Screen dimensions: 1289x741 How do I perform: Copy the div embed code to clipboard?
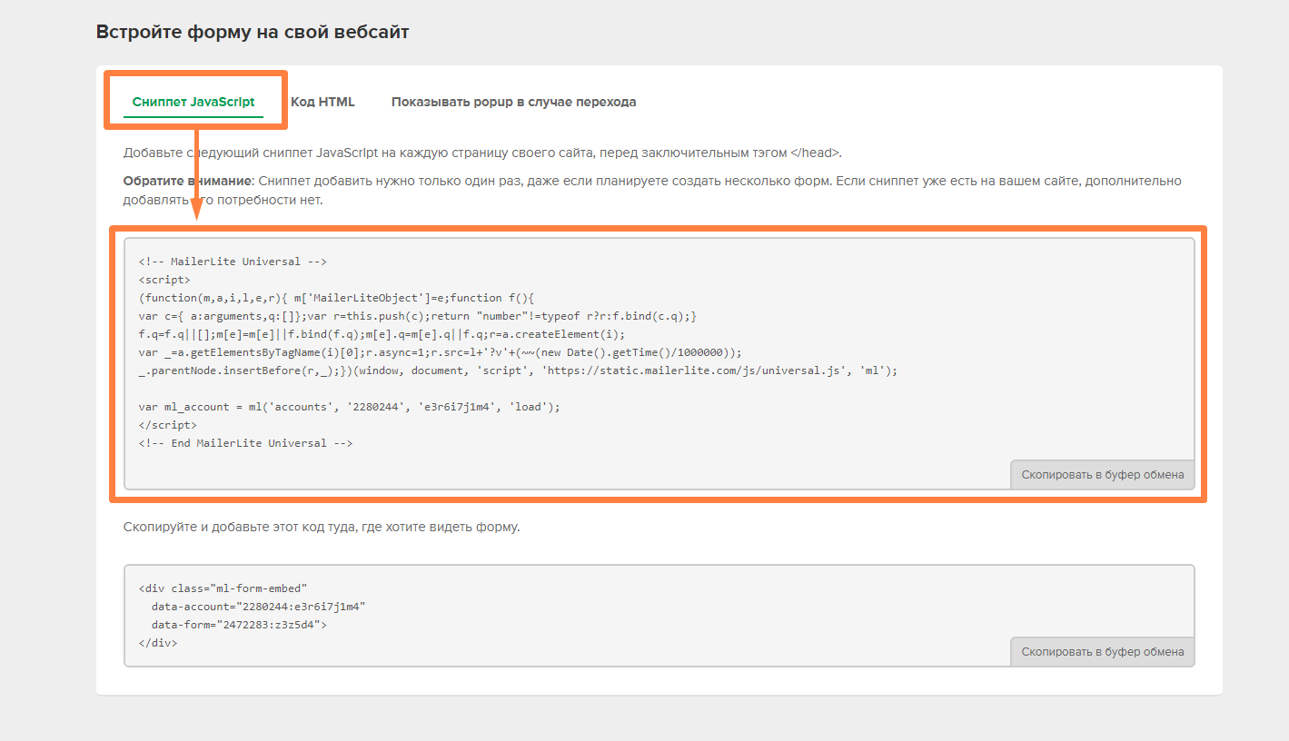1102,651
